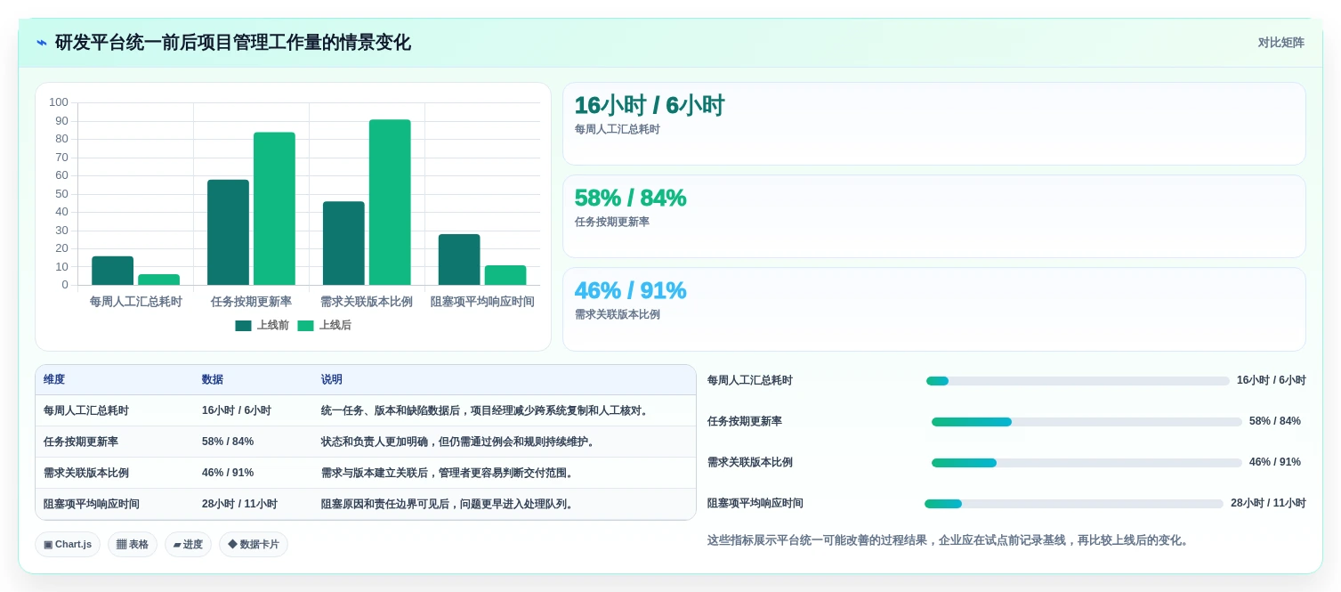Click table value 16小时 / 6小时
The height and width of the screenshot is (592, 1341).
tap(237, 410)
